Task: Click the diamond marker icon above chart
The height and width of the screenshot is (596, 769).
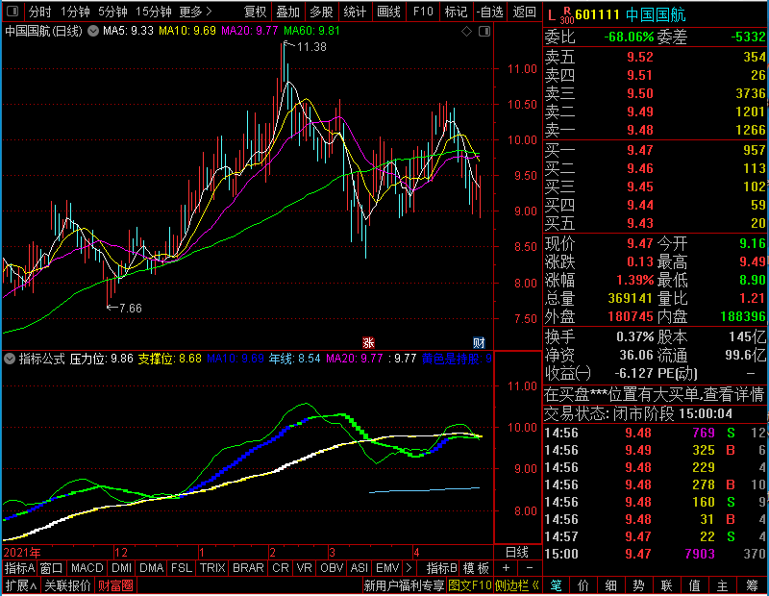Action: coord(466,32)
